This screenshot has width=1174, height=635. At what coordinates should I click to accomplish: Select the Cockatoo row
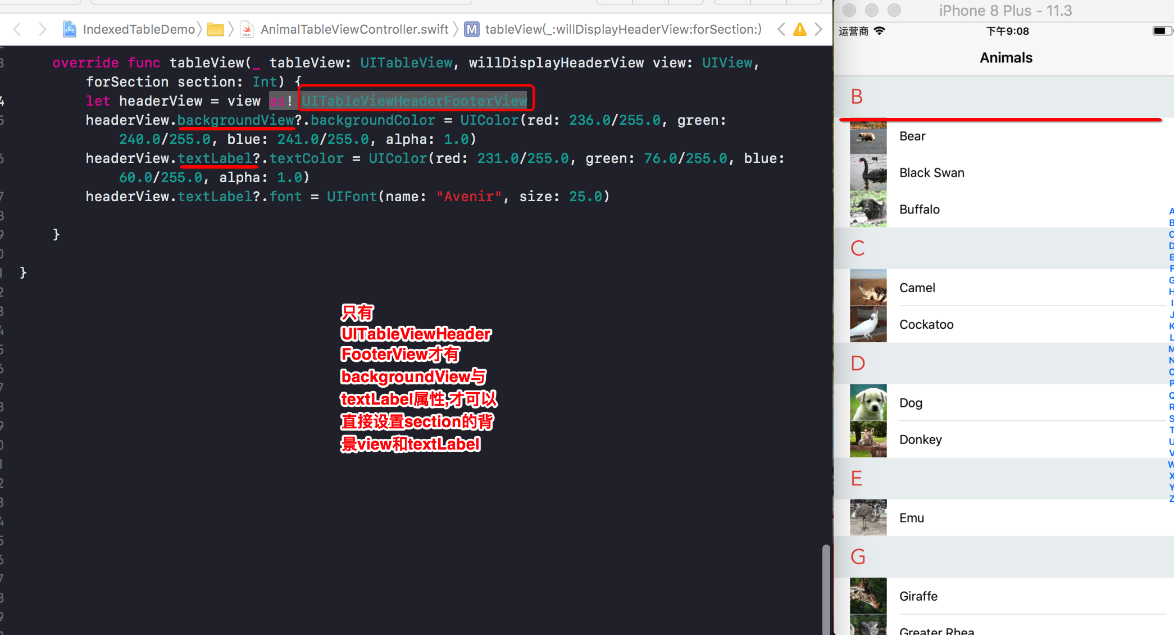(1003, 324)
